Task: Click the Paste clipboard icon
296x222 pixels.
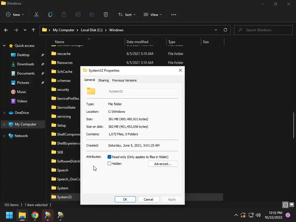Action: pyautogui.click(x=64, y=14)
